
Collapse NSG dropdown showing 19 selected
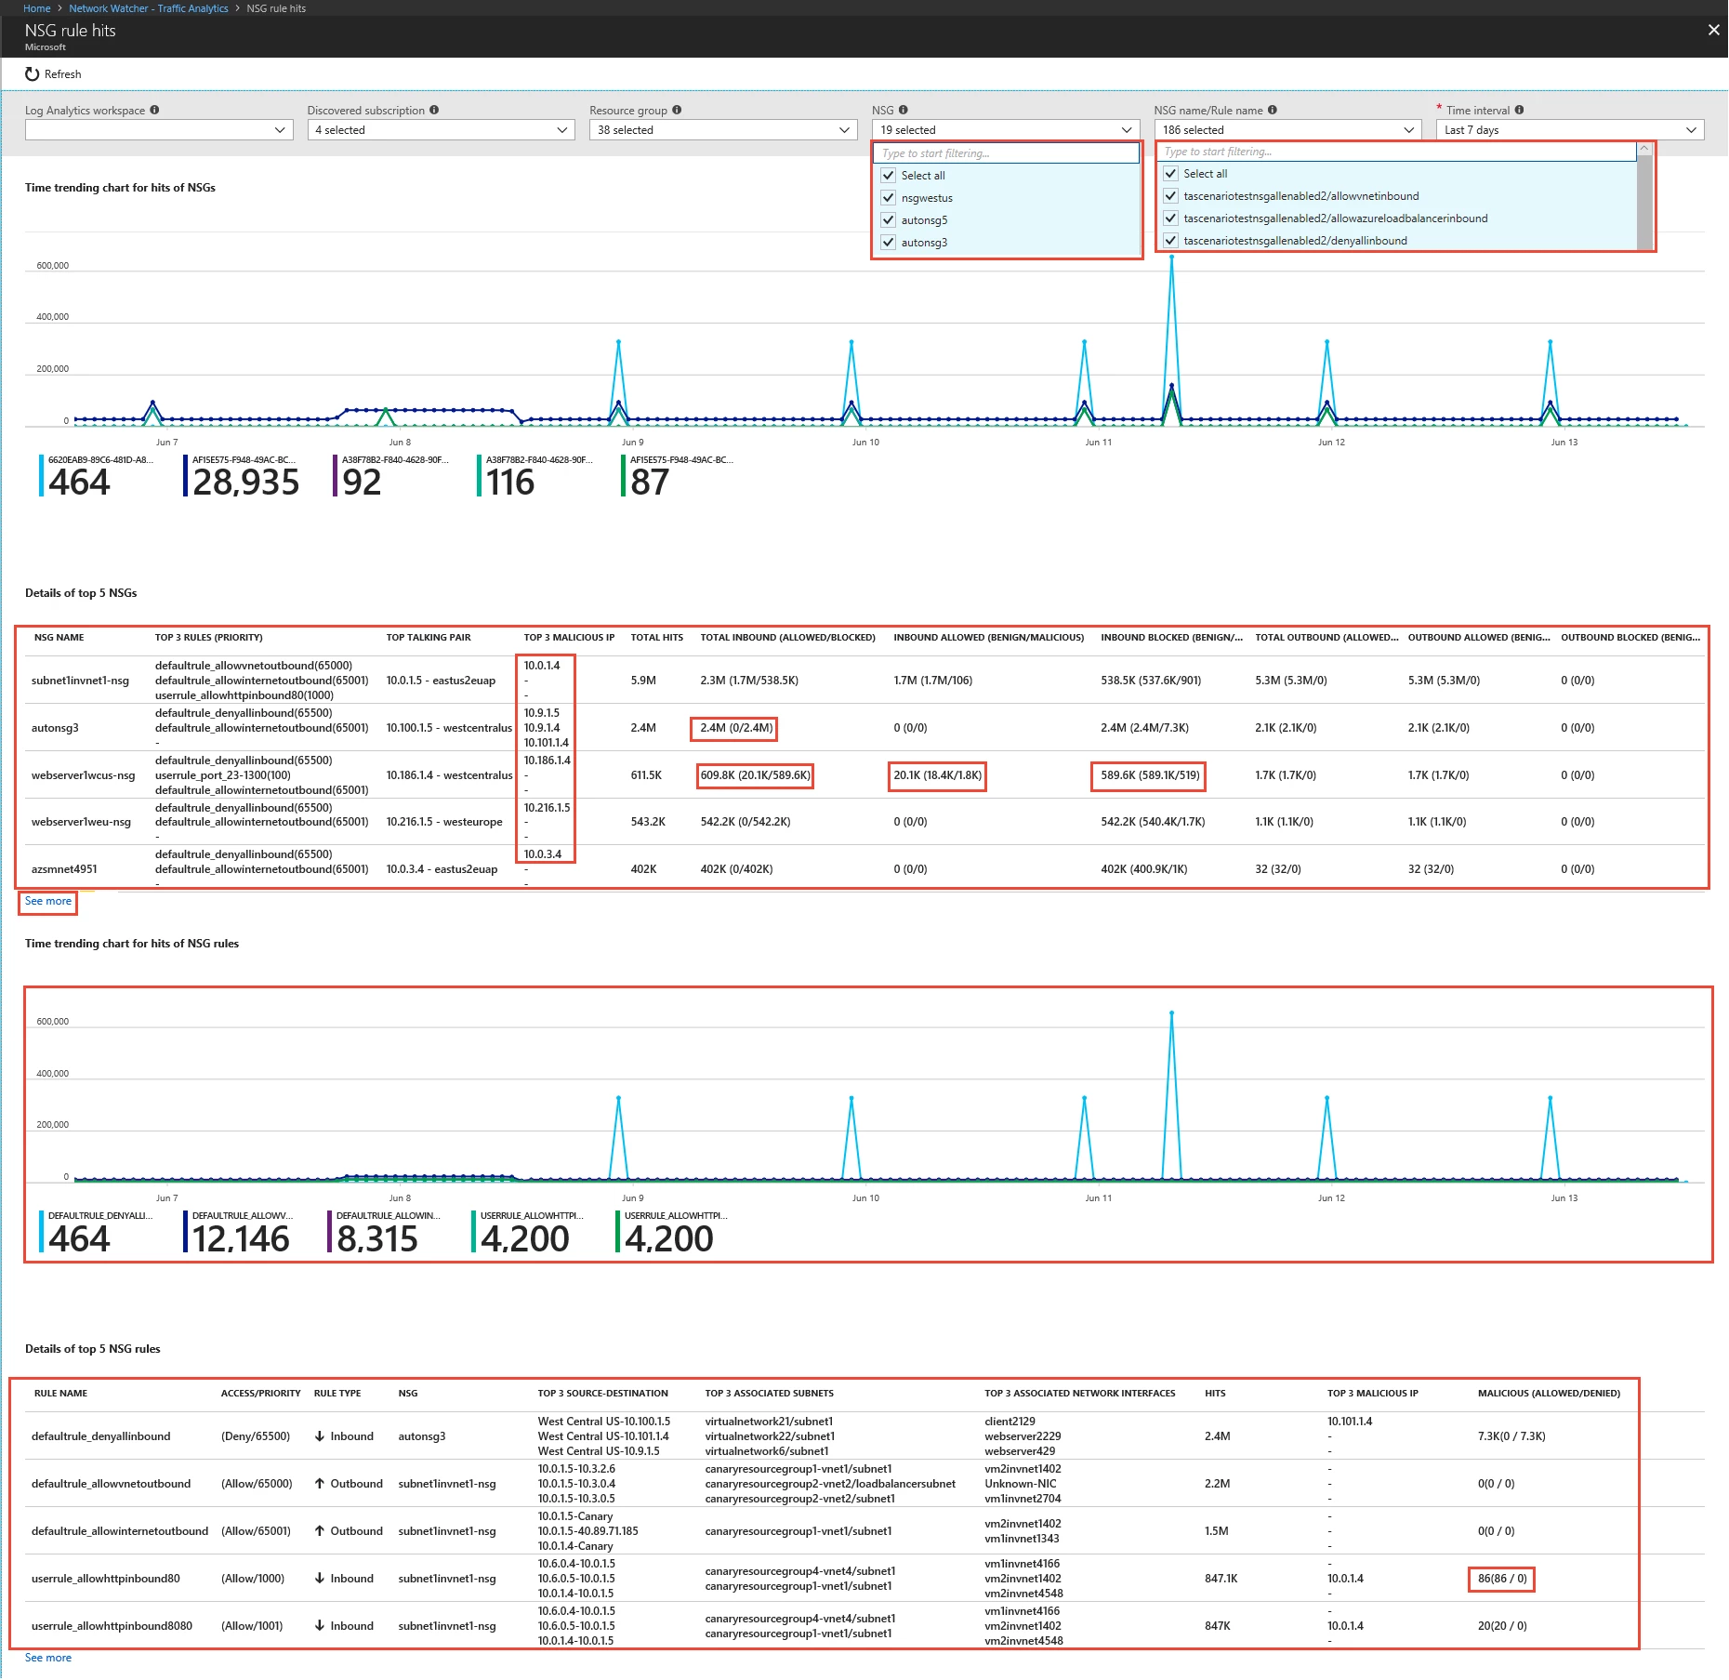1006,130
